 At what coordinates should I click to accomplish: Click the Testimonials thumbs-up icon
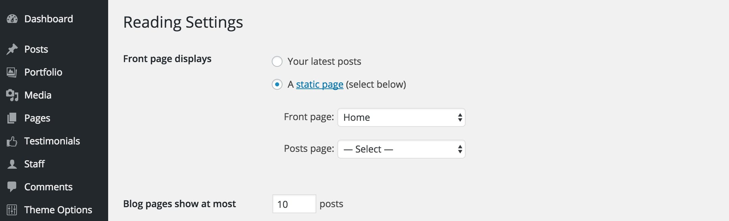coord(12,141)
